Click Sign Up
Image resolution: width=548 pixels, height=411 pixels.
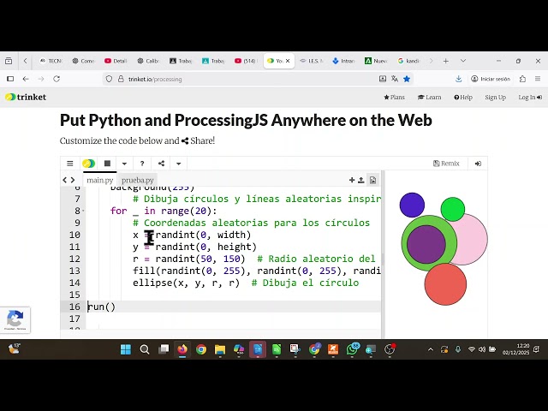point(495,97)
